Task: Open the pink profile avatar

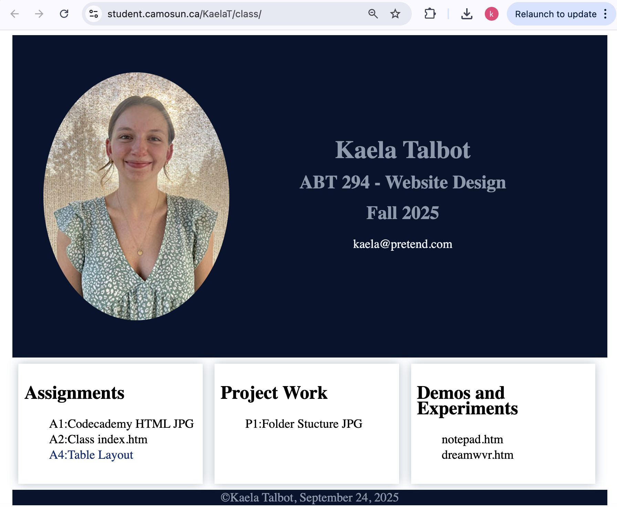Action: click(491, 14)
